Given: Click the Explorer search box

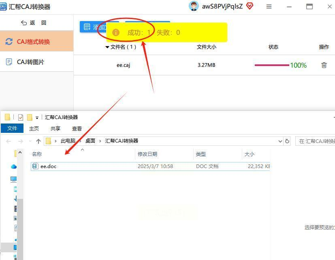Looking at the screenshot, I should coord(315,141).
